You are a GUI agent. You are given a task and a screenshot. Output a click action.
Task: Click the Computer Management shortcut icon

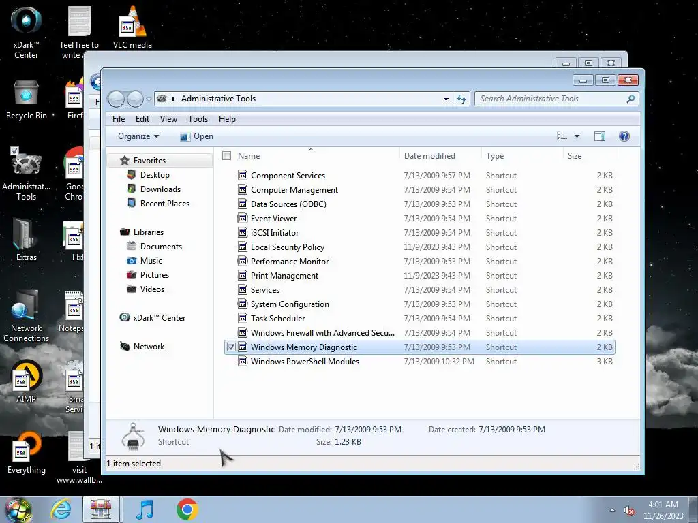[243, 189]
